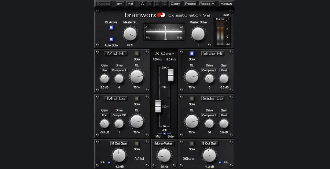Toggle the Mid output Solo button
The width and height of the screenshot is (330, 169).
[x=137, y=144]
